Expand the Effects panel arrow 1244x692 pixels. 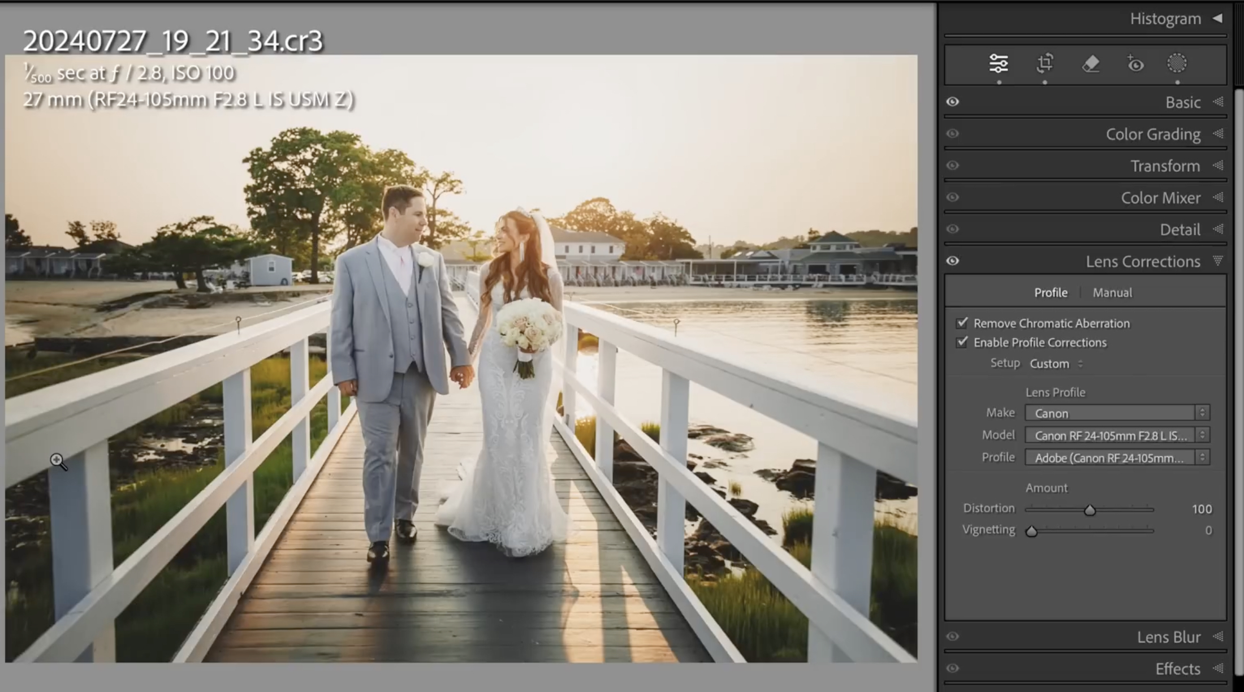click(1218, 668)
